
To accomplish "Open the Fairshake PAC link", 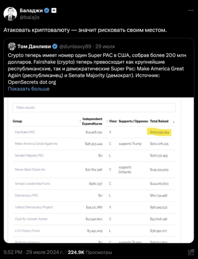I will [25, 132].
